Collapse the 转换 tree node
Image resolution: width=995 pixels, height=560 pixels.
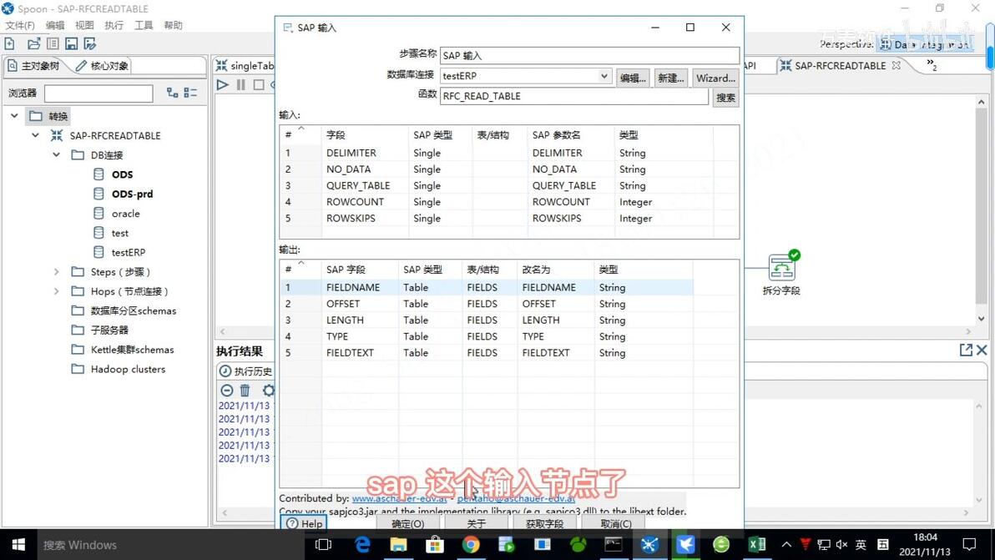(x=14, y=116)
